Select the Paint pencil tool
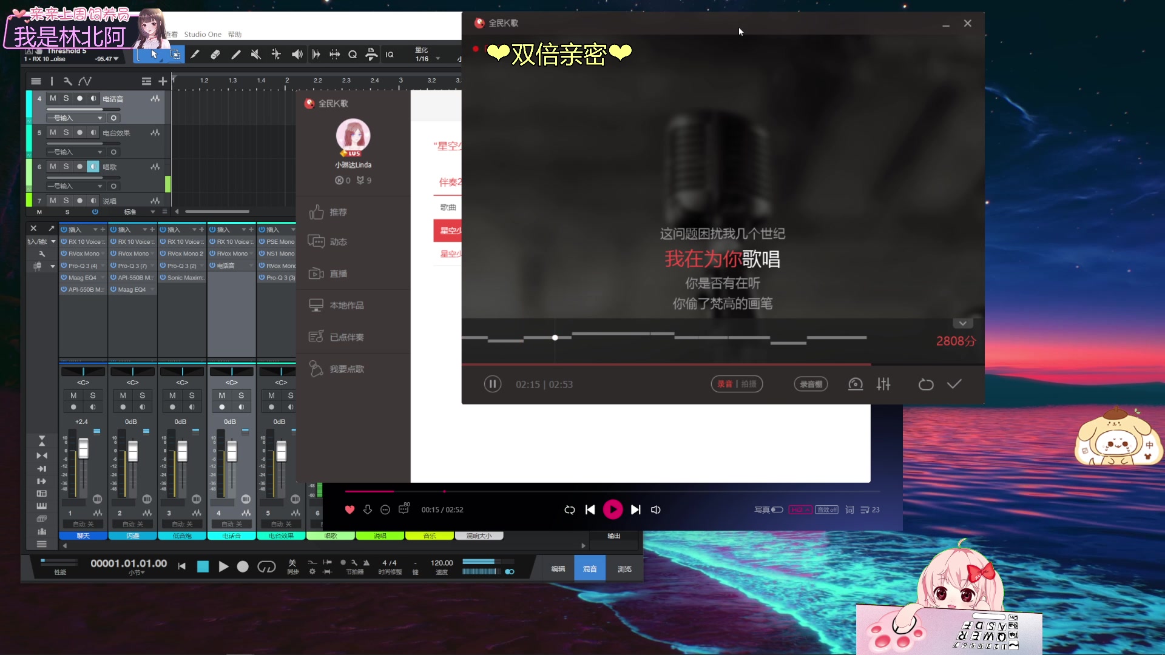The width and height of the screenshot is (1165, 655). (x=236, y=55)
